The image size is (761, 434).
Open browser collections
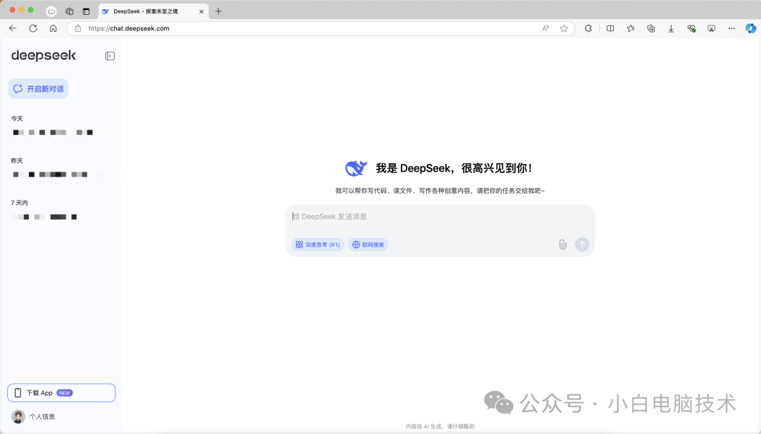pyautogui.click(x=651, y=29)
